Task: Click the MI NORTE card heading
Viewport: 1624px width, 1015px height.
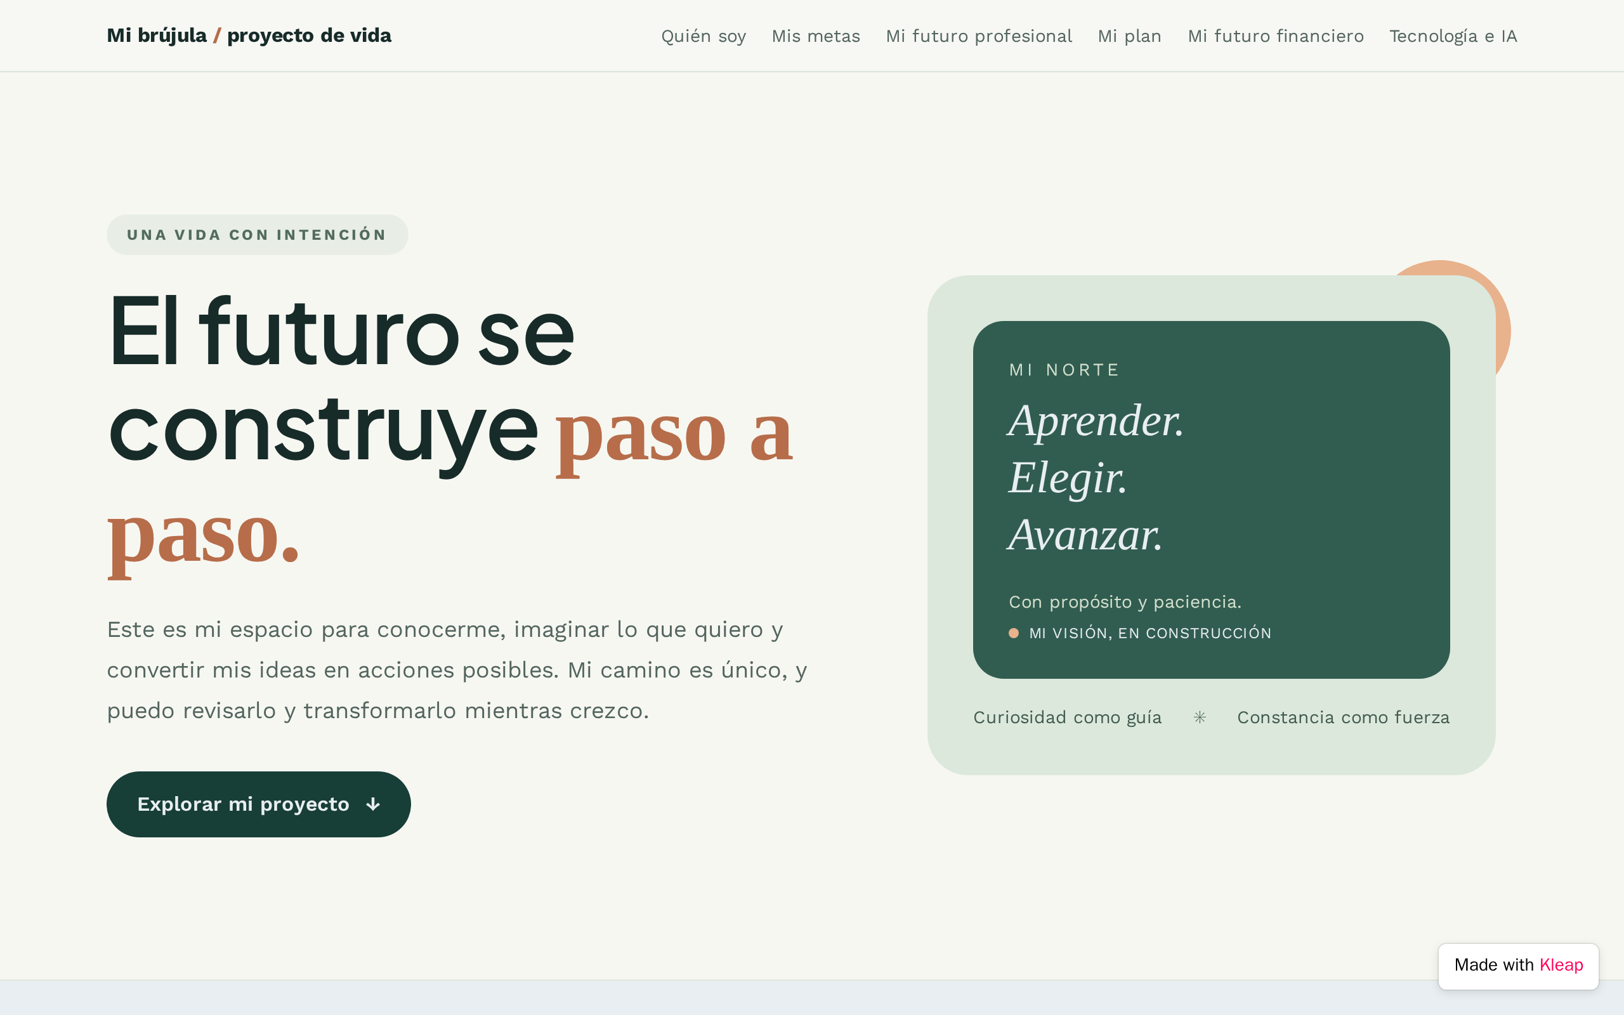Action: coord(1064,370)
